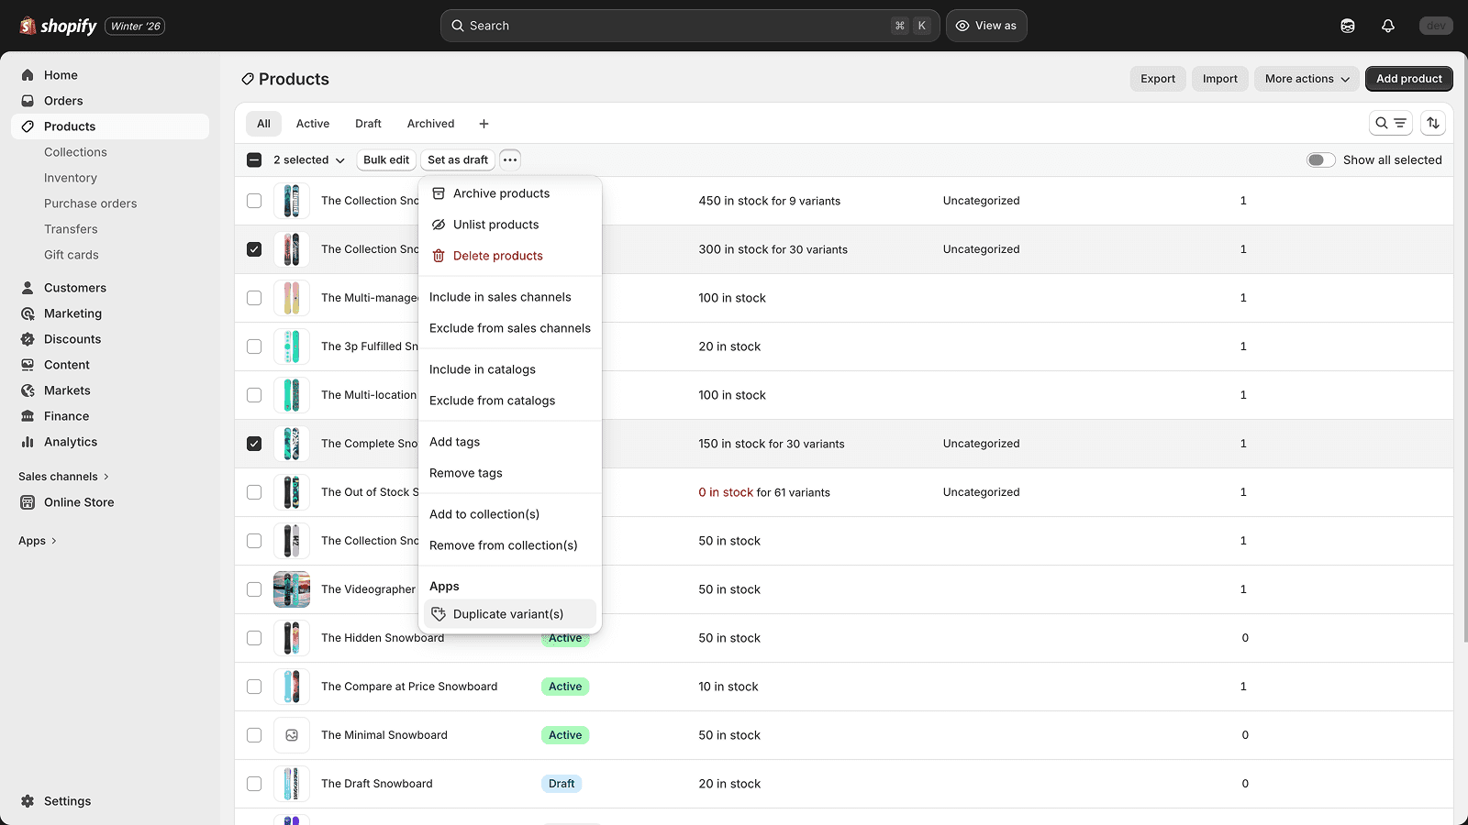1468x825 pixels.
Task: Click the Add product button
Action: coord(1408,79)
